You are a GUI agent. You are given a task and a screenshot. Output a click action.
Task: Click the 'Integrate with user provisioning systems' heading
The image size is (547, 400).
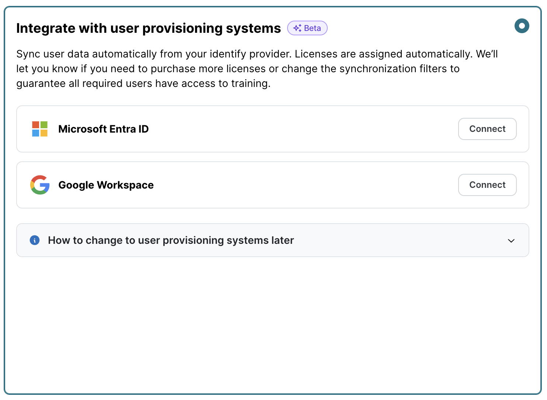tap(148, 28)
